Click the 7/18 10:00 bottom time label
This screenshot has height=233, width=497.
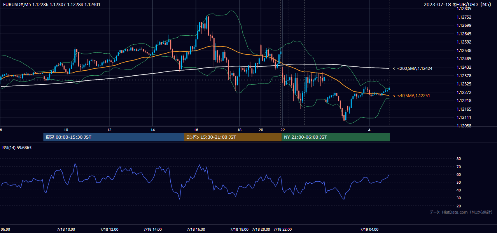pos(66,230)
